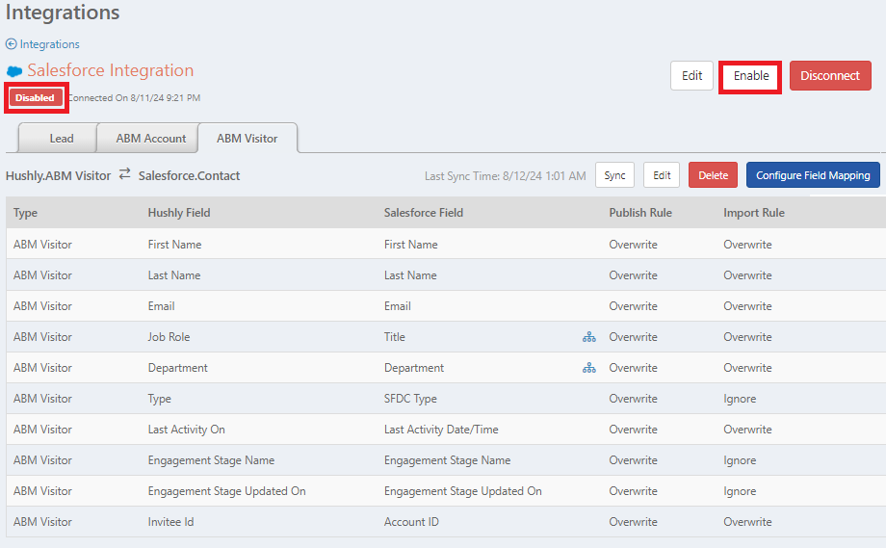
Task: Click Hushly field 'First Name' cell
Action: pos(174,245)
